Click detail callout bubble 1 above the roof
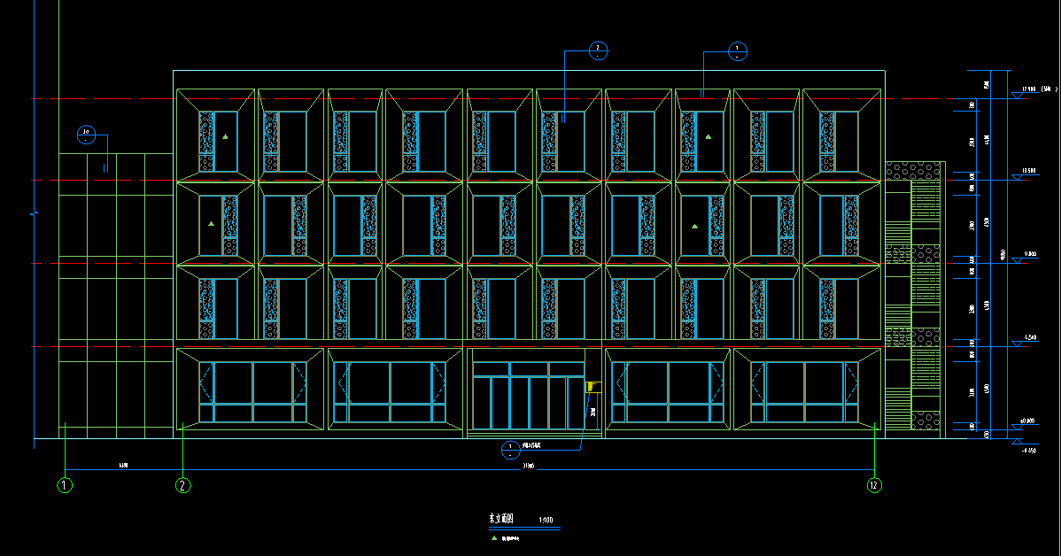 [737, 50]
